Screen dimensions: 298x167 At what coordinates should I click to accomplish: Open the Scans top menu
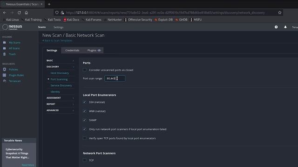click(42, 27)
